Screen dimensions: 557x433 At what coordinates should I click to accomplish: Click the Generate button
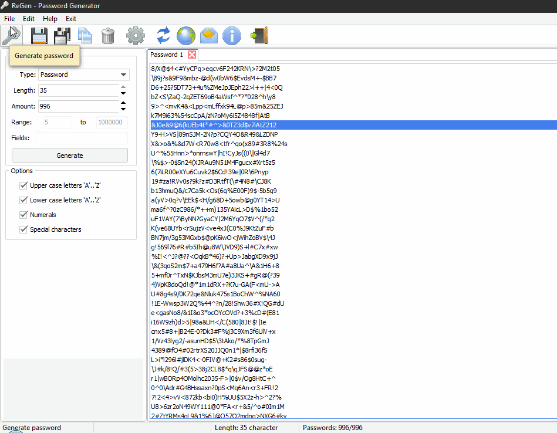click(70, 155)
